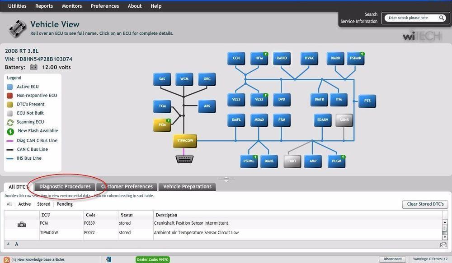This screenshot has width=452, height=263.
Task: Open the CCN module node
Action: coord(236,58)
